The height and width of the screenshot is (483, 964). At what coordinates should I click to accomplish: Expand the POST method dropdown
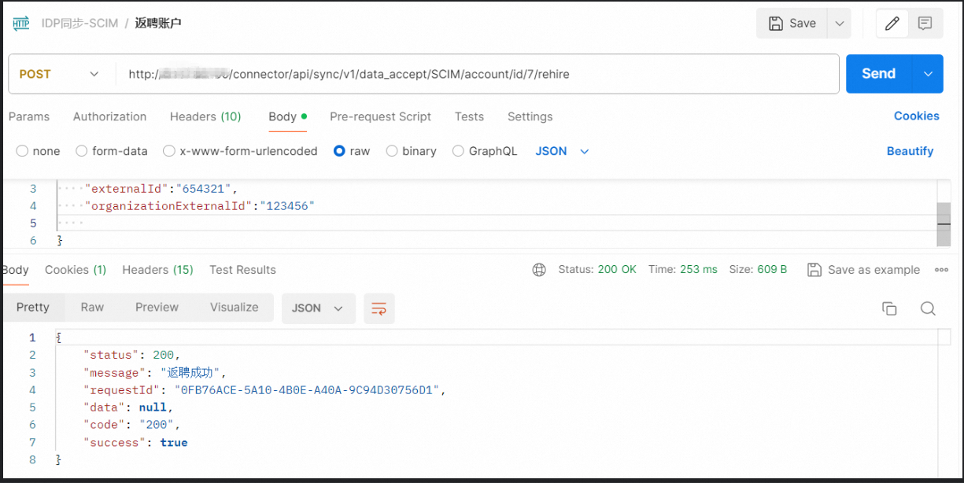point(59,74)
